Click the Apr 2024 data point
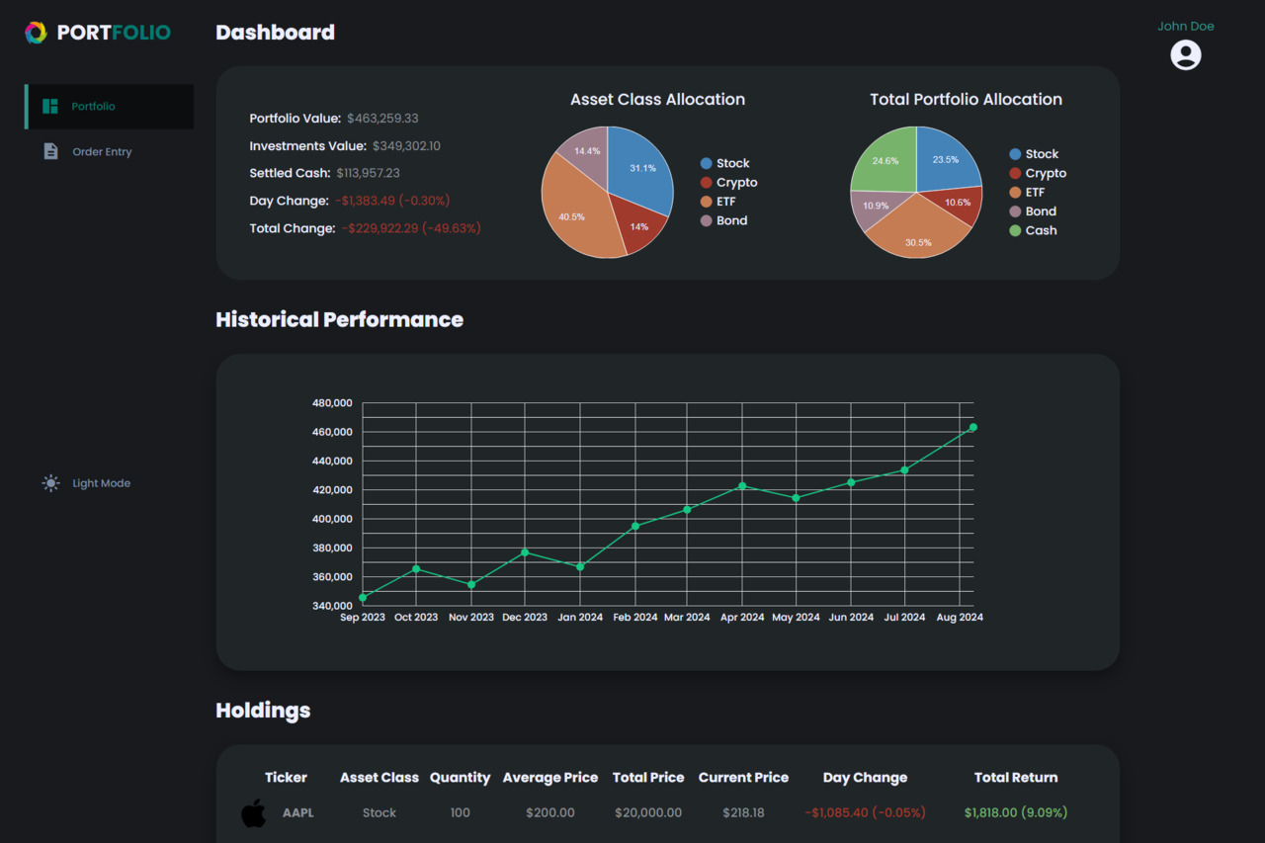The width and height of the screenshot is (1265, 843). (x=742, y=485)
